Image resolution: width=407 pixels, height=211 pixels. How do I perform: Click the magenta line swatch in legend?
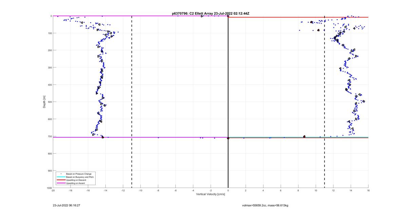(61, 183)
